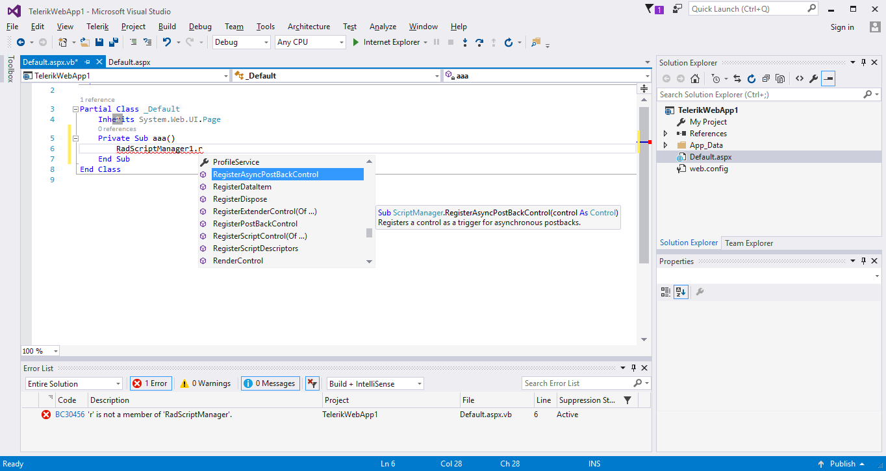Image resolution: width=886 pixels, height=471 pixels.
Task: Toggle the 0 Messages filter button
Action: 271,383
